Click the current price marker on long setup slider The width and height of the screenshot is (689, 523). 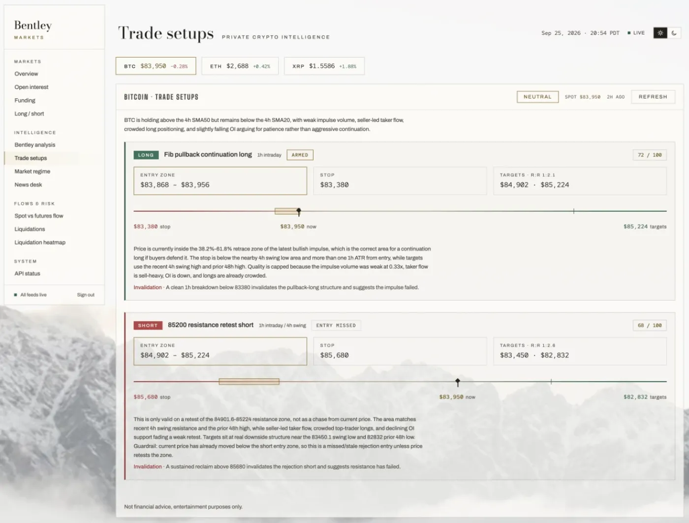tap(299, 212)
